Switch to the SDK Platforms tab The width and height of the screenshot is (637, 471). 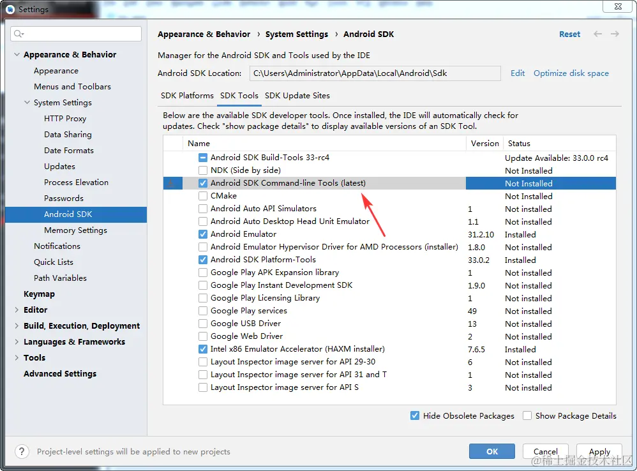pyautogui.click(x=187, y=96)
